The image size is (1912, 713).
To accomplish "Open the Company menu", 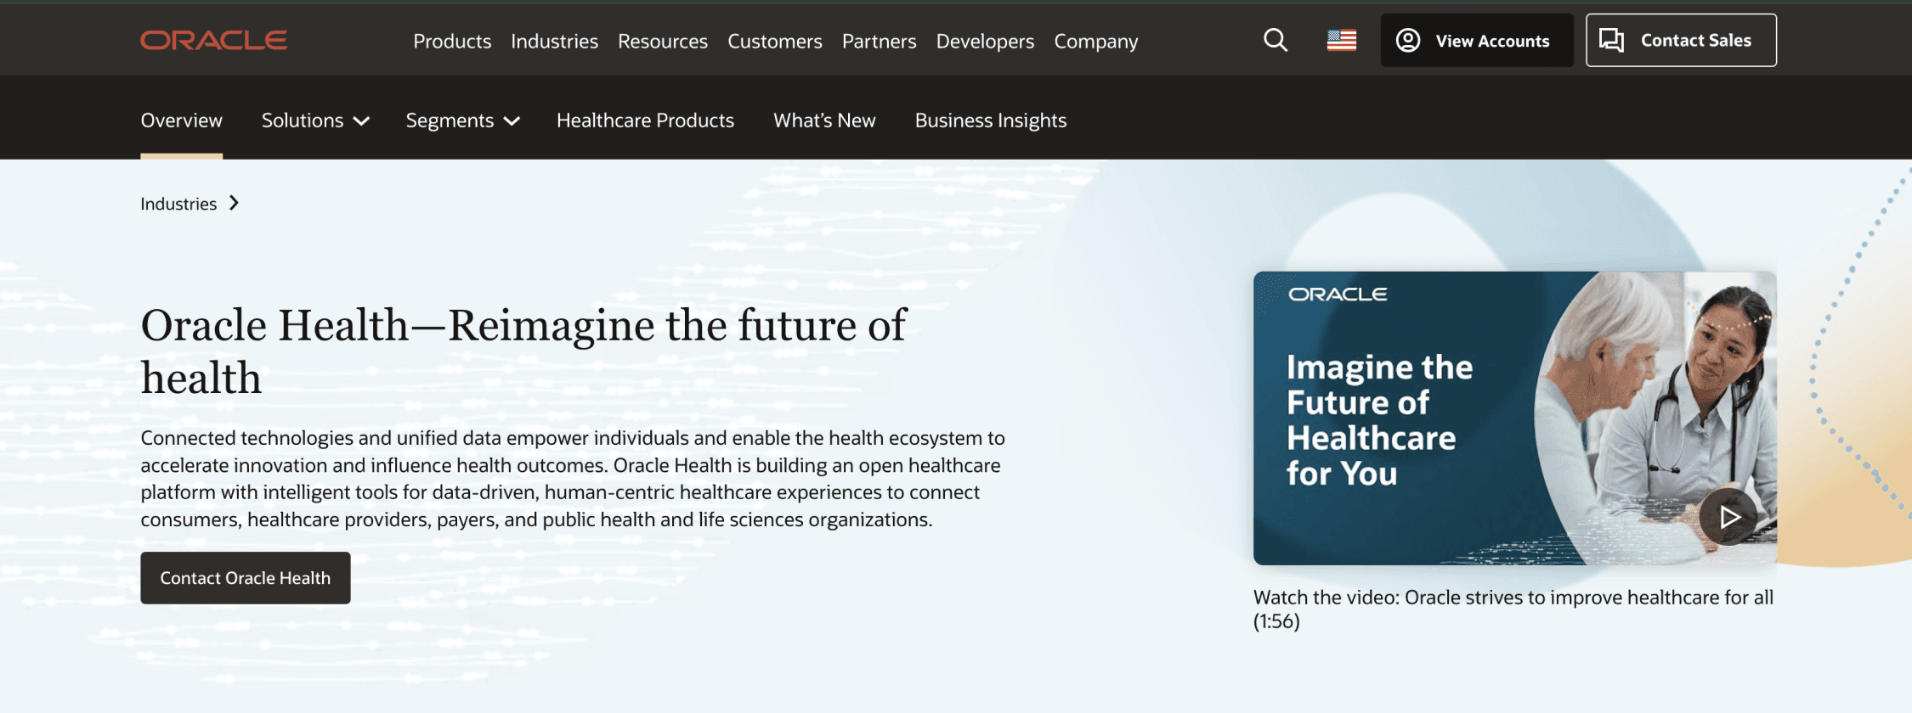I will point(1095,41).
